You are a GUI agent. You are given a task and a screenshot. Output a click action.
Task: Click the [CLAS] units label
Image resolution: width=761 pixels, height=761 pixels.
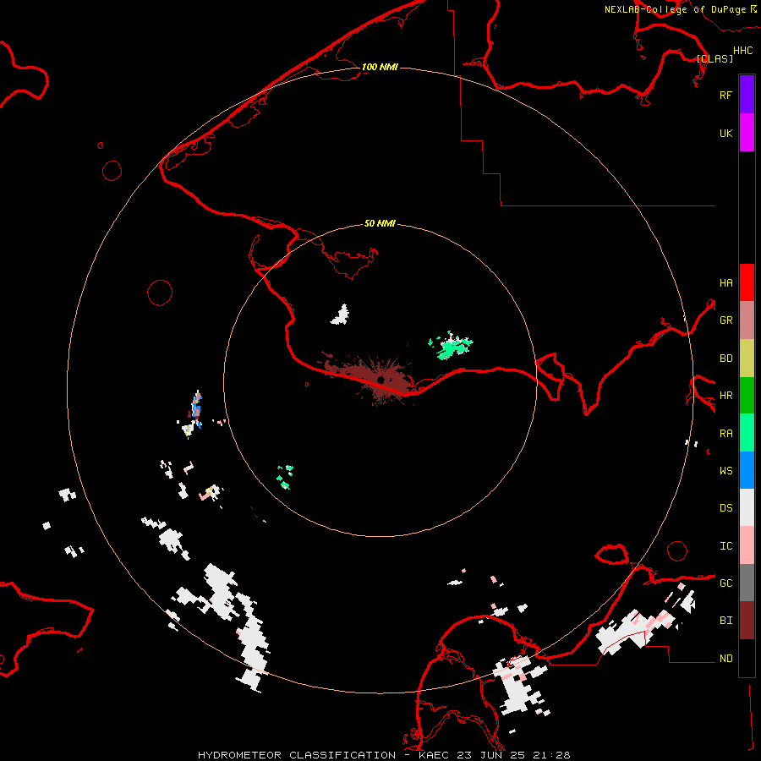point(714,58)
